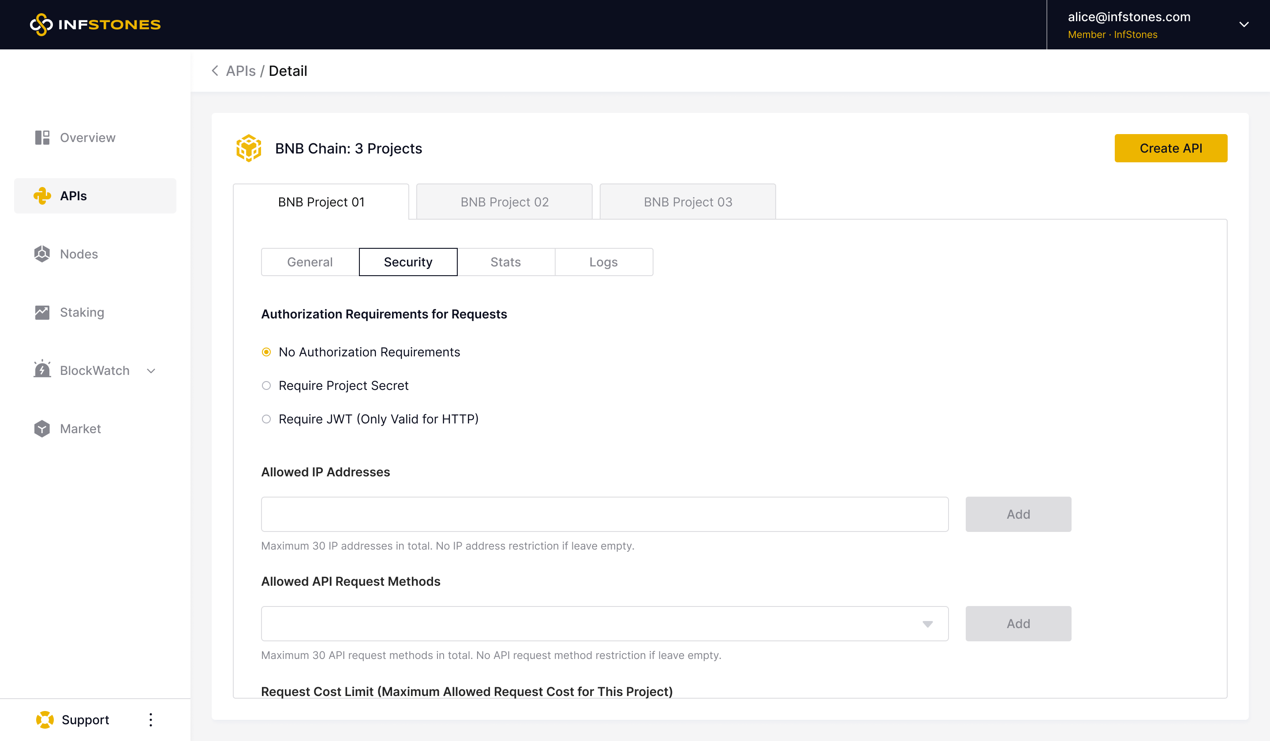
Task: Select No Authorization Requirements option
Action: pyautogui.click(x=266, y=352)
